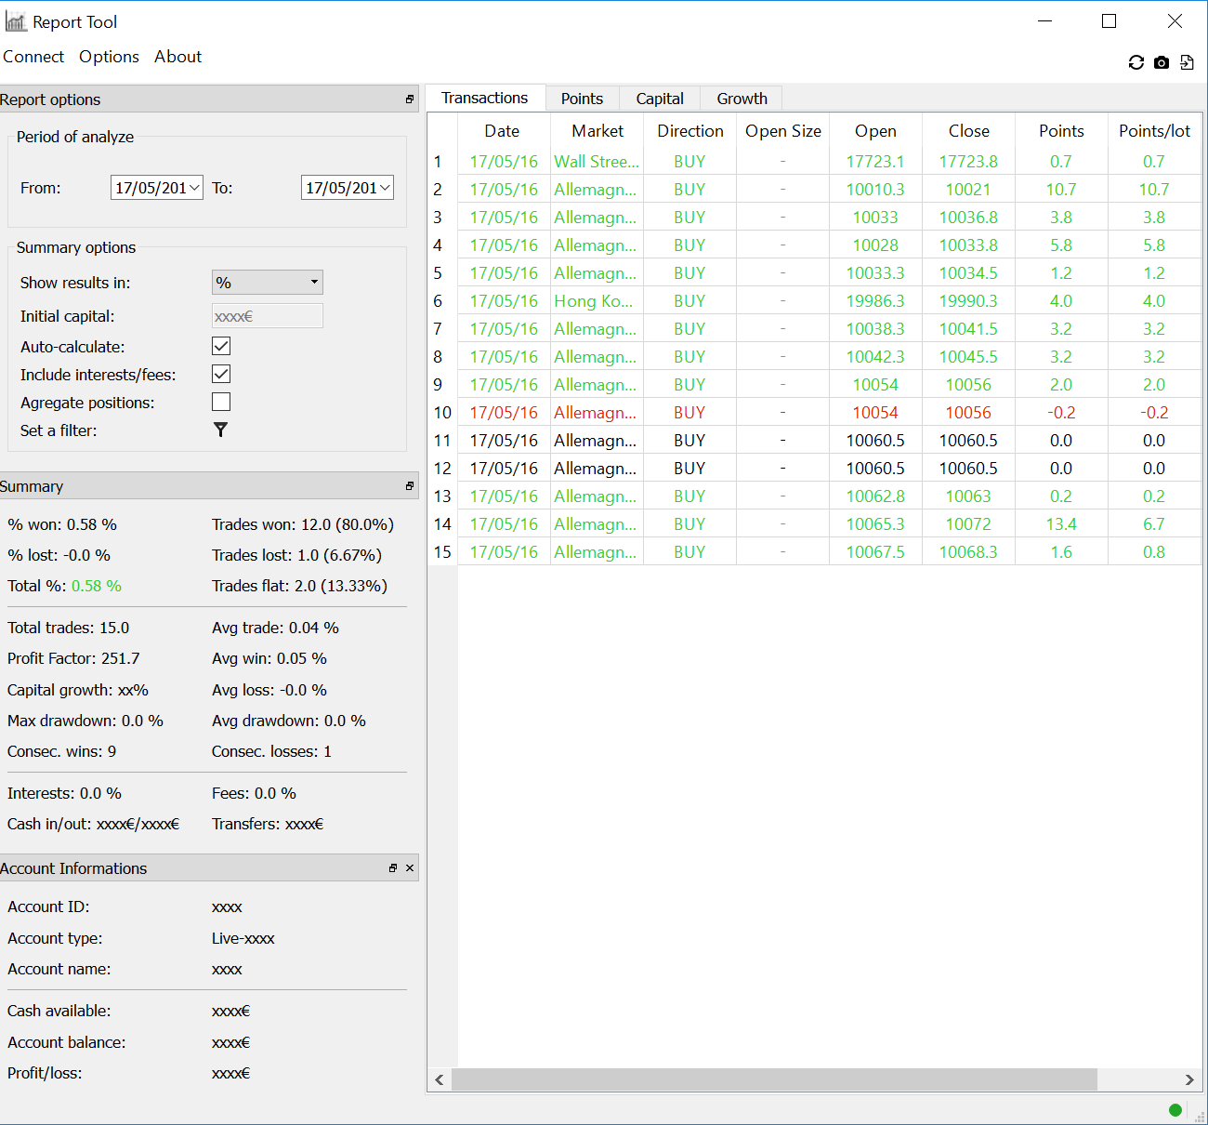
Task: Close the Account Informations panel
Action: (410, 867)
